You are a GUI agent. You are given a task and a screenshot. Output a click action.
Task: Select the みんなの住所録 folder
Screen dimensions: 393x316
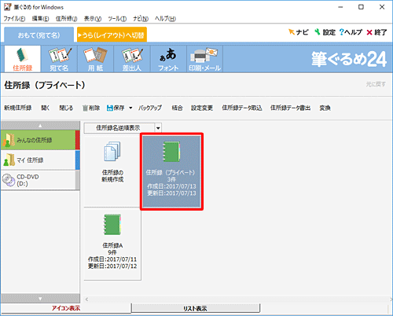point(40,140)
